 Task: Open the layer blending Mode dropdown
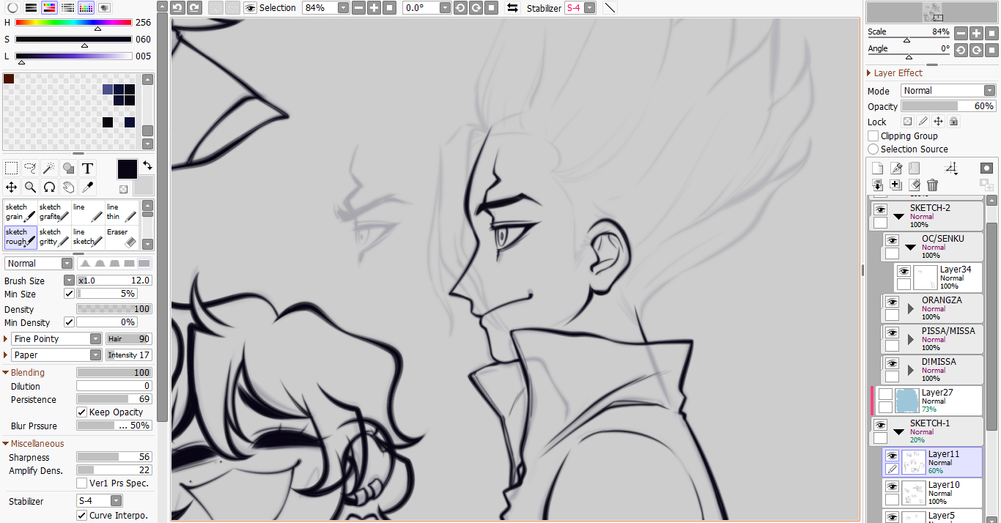point(948,91)
